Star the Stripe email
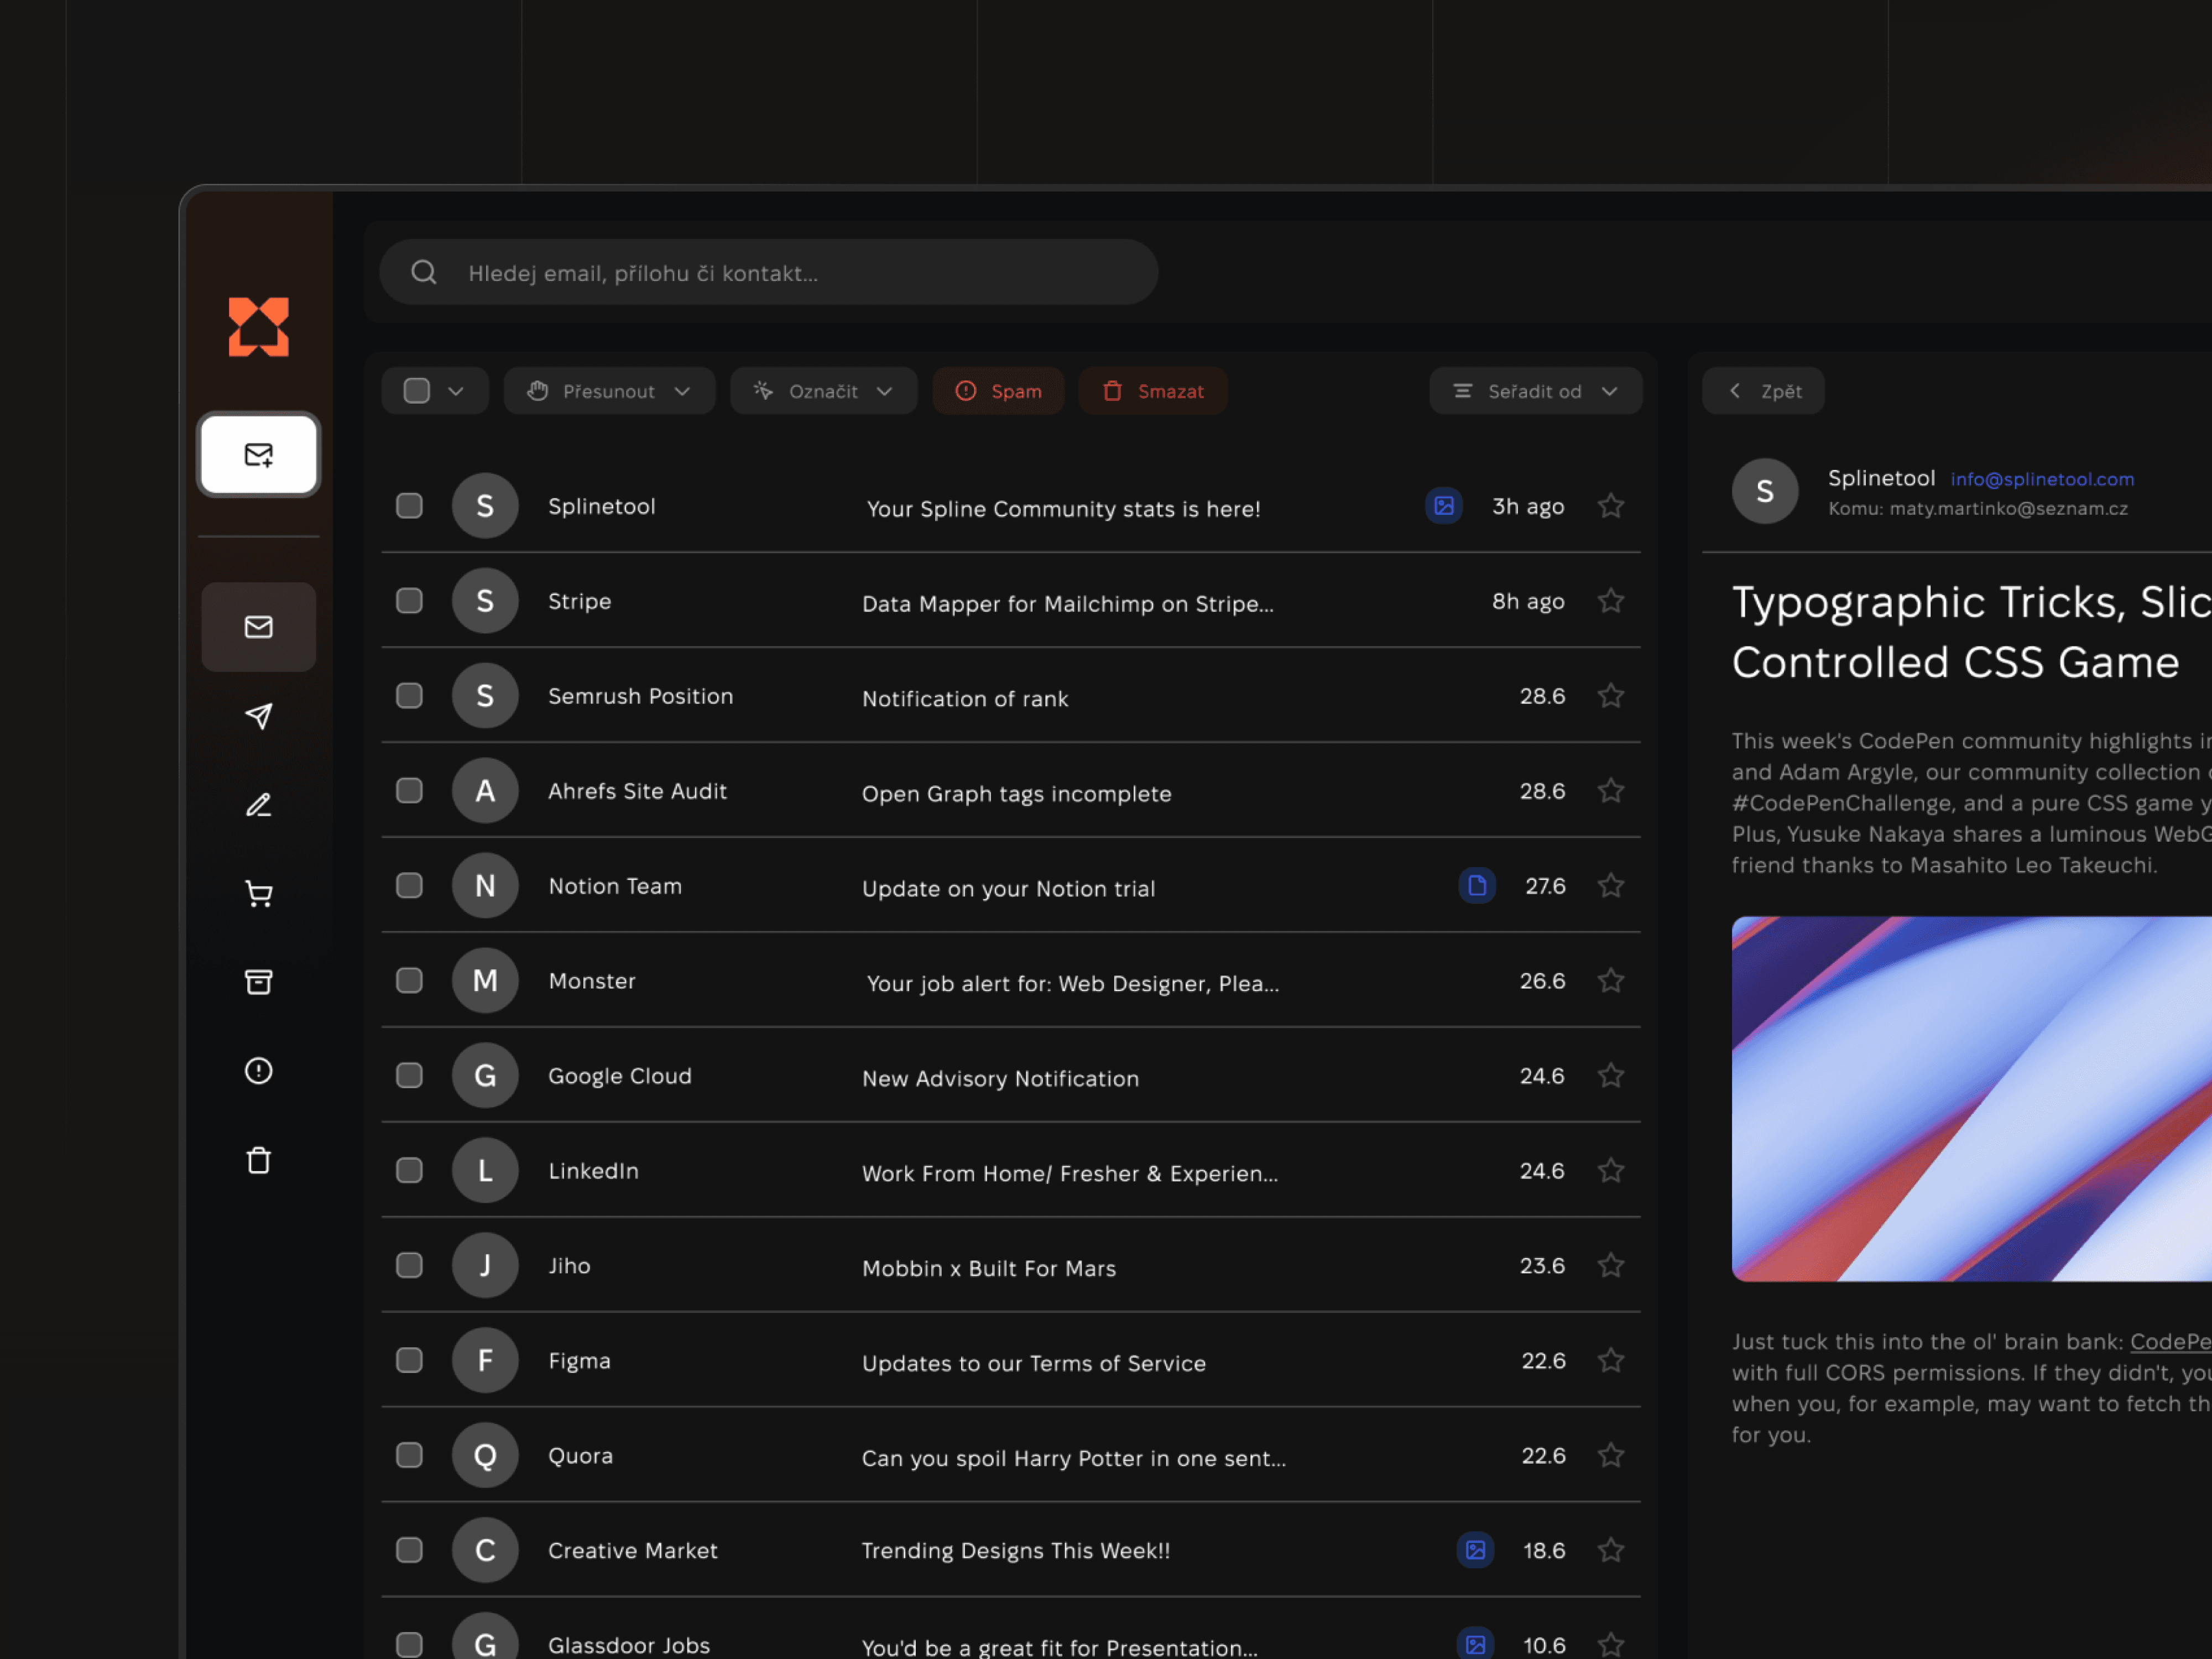This screenshot has width=2212, height=1659. tap(1610, 601)
